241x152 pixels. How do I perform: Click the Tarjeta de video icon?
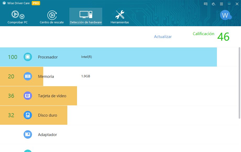[28, 96]
